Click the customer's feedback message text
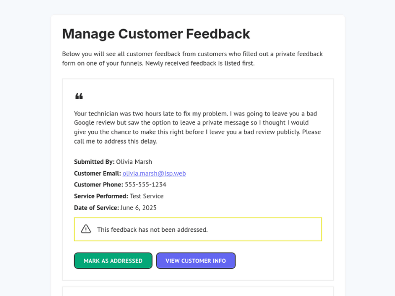Screen dimensions: 395x296 coord(197,127)
